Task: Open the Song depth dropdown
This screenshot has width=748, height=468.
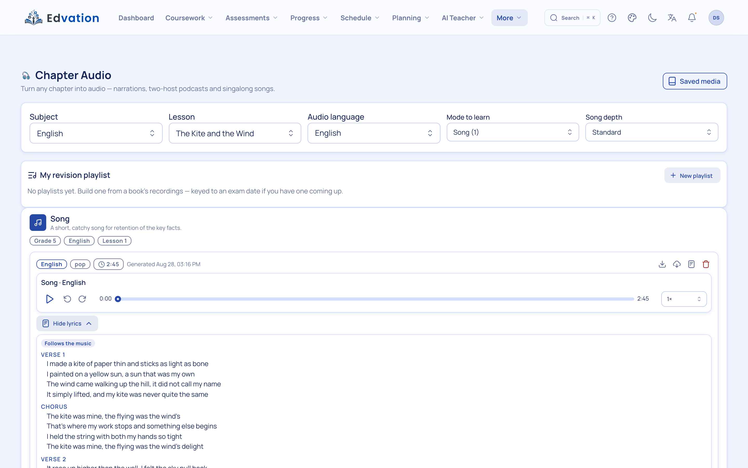Action: pyautogui.click(x=652, y=132)
